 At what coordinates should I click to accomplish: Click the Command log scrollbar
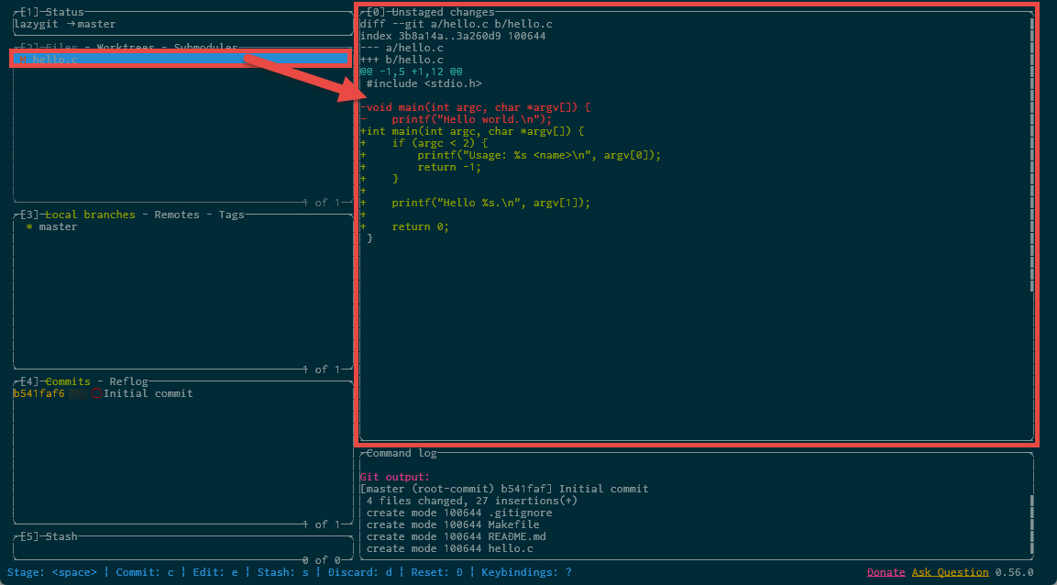coord(1032,524)
